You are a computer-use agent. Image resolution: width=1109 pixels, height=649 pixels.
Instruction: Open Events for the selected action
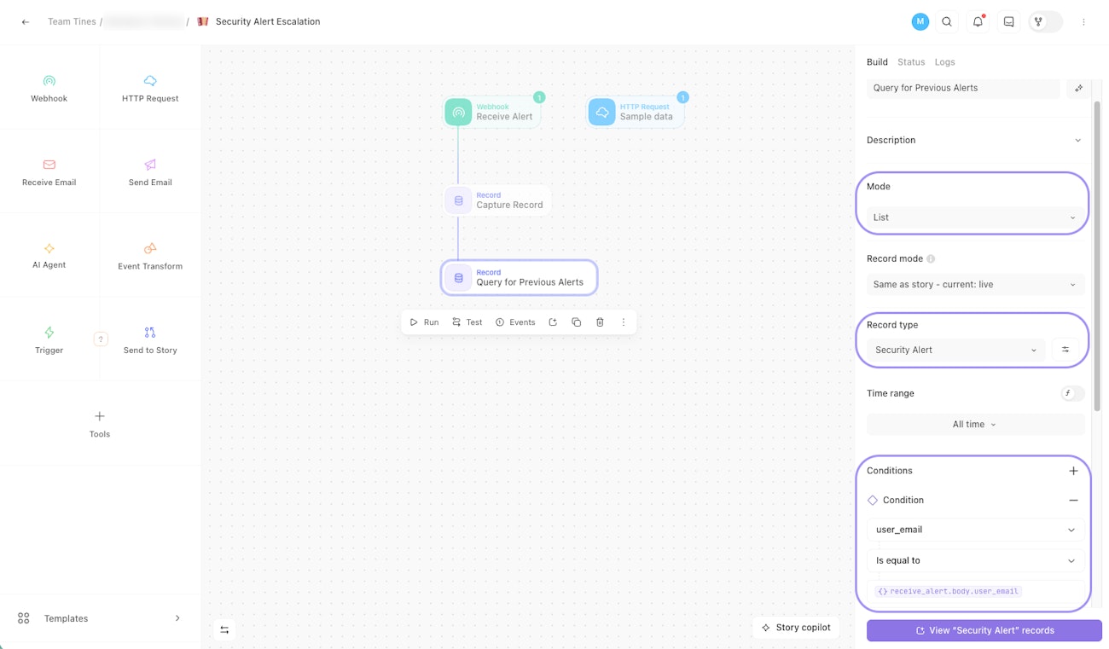pyautogui.click(x=515, y=322)
